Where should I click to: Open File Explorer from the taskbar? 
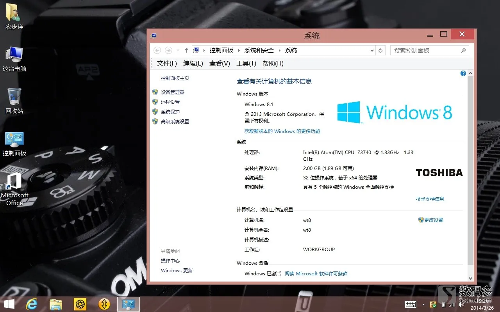coord(56,304)
